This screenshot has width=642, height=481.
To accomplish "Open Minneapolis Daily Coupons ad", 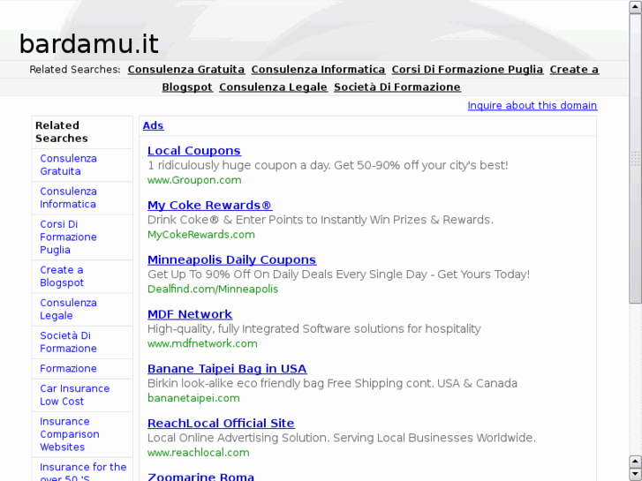I will click(231, 259).
